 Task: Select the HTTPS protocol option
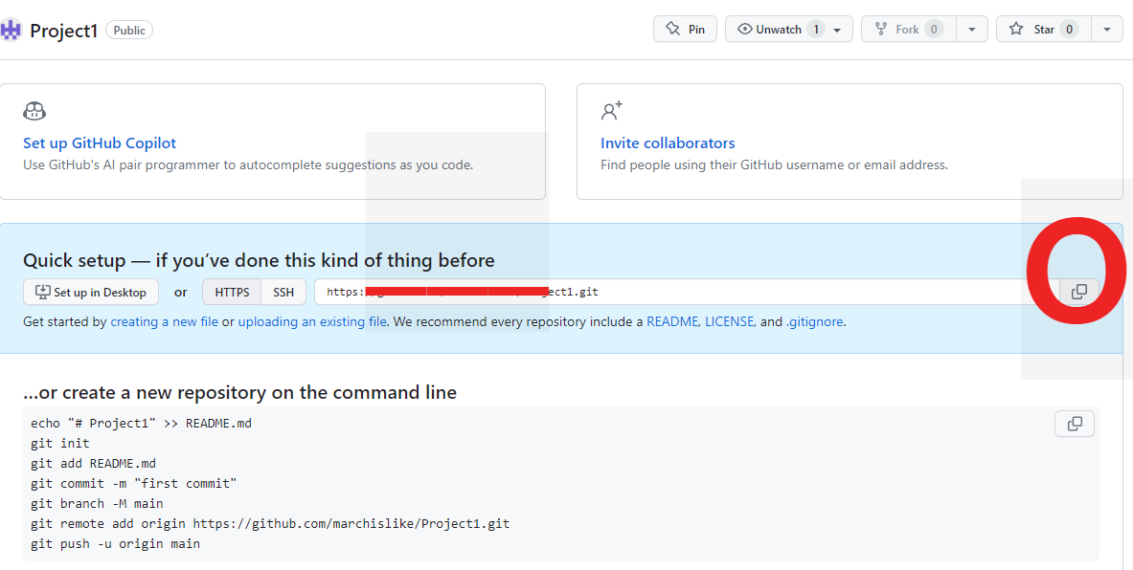232,293
